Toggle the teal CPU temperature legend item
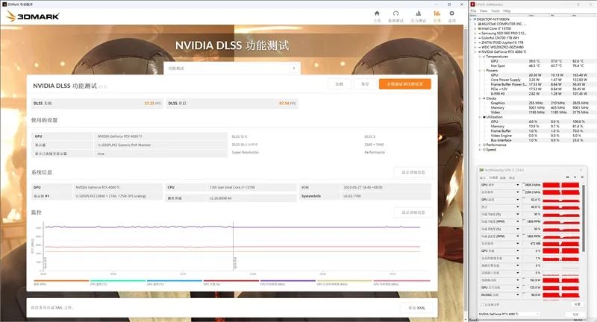597x322 pixels. 118,282
